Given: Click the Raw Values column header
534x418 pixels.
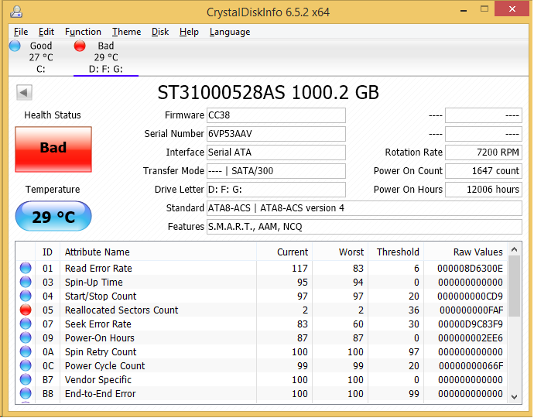Looking at the screenshot, I should tap(466, 252).
